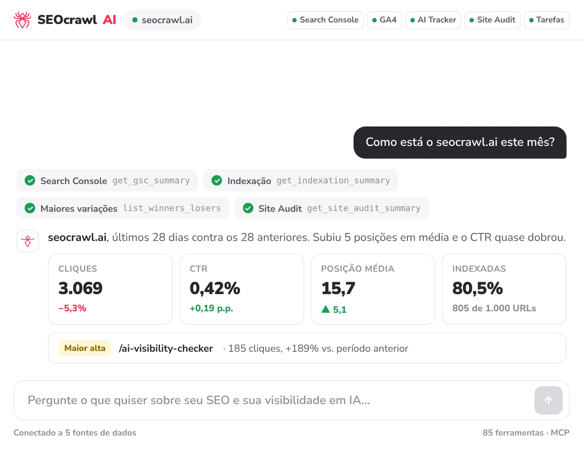This screenshot has height=449, width=583.
Task: Click the send arrow button
Action: (548, 400)
